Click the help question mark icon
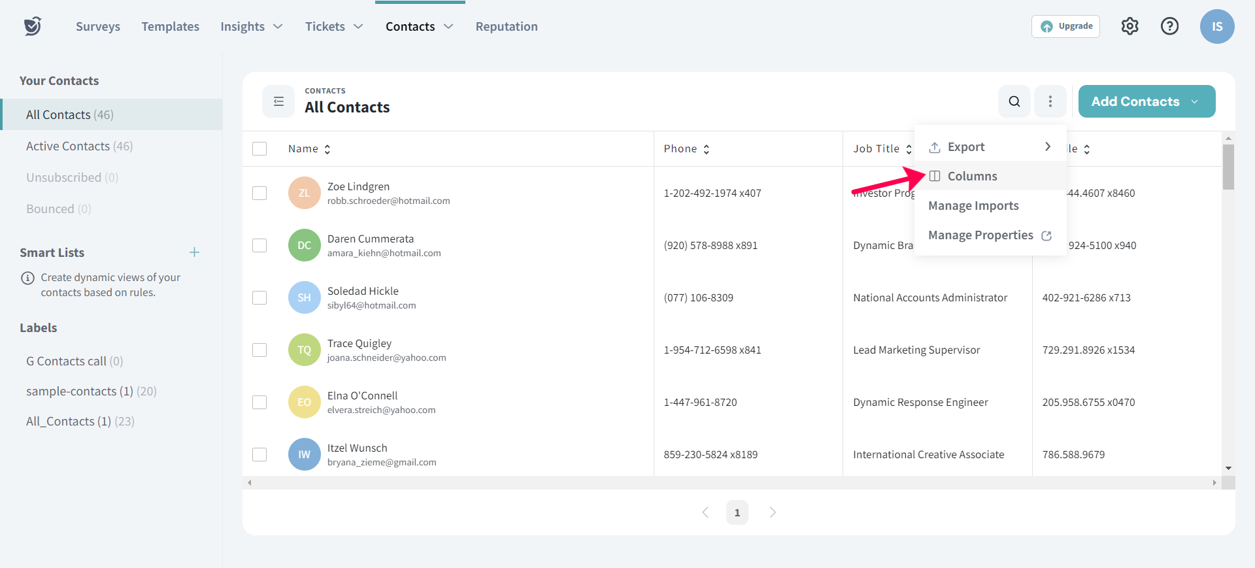This screenshot has height=568, width=1255. (x=1169, y=26)
